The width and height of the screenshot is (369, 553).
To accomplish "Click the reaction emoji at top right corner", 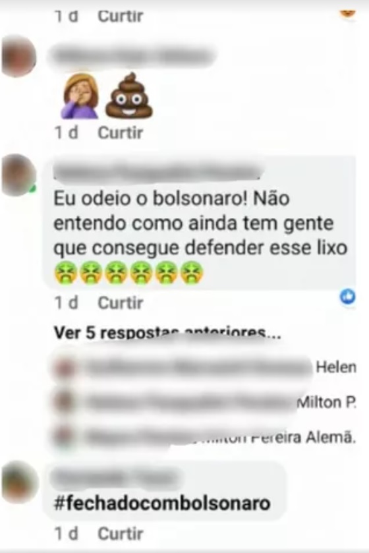I will coord(348,13).
